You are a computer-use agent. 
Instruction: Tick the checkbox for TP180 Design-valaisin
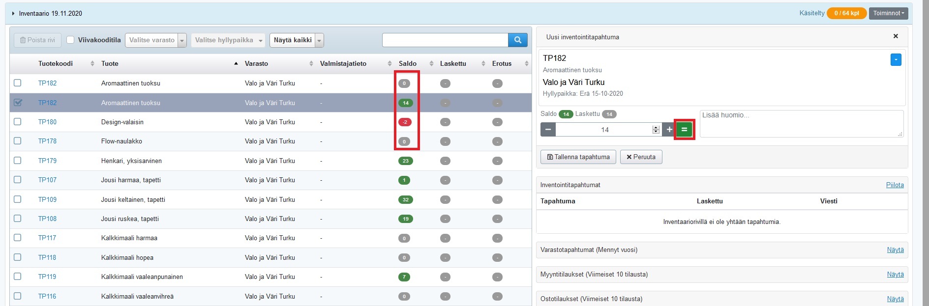click(18, 122)
